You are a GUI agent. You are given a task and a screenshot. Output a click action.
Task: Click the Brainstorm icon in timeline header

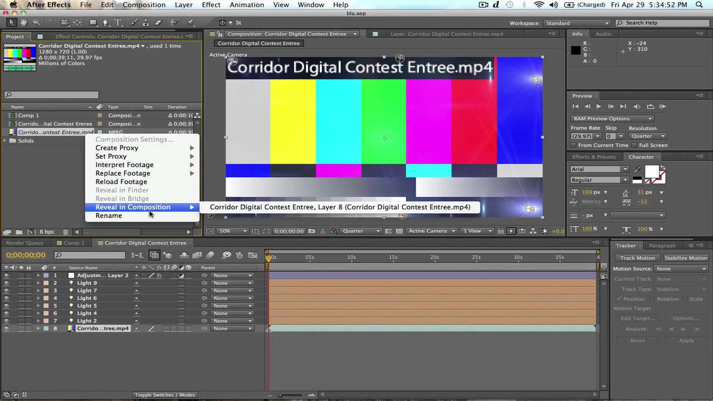coord(226,255)
